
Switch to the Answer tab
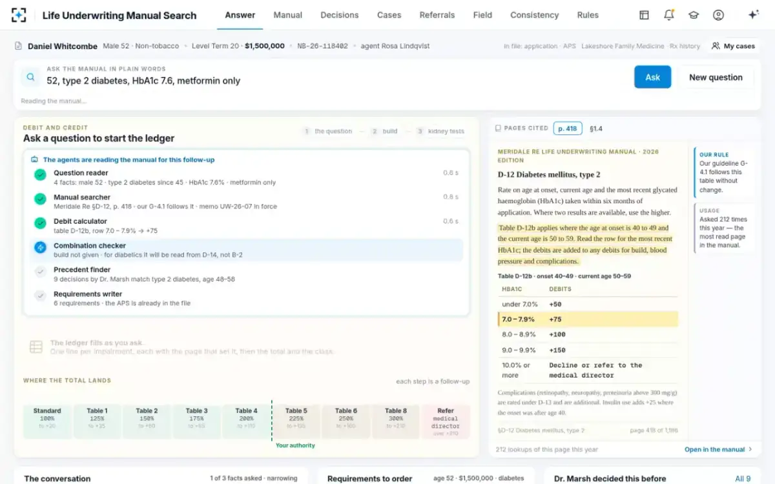(x=240, y=15)
